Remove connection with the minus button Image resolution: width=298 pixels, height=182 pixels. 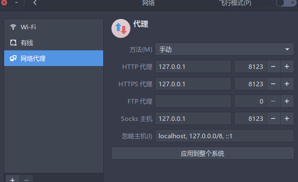point(26,179)
